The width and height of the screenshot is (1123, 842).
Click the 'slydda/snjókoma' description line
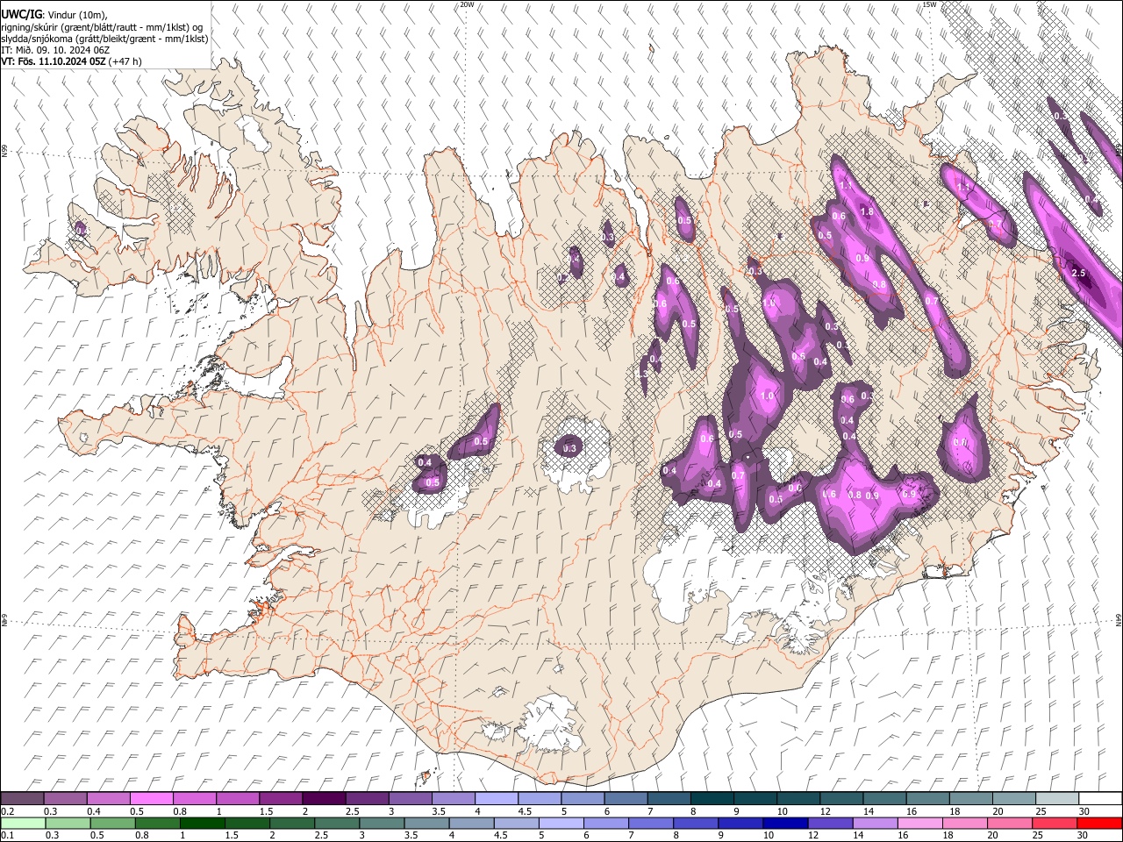104,39
